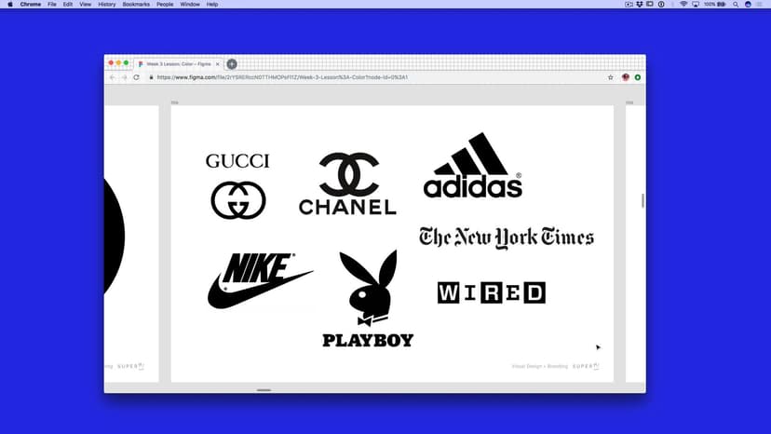The height and width of the screenshot is (434, 771).
Task: Reload the Figma page
Action: pyautogui.click(x=136, y=77)
